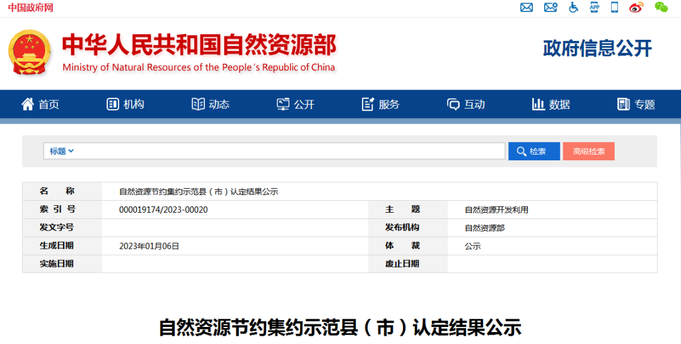Click the mail envelope icon
Image resolution: width=681 pixels, height=344 pixels.
click(527, 8)
